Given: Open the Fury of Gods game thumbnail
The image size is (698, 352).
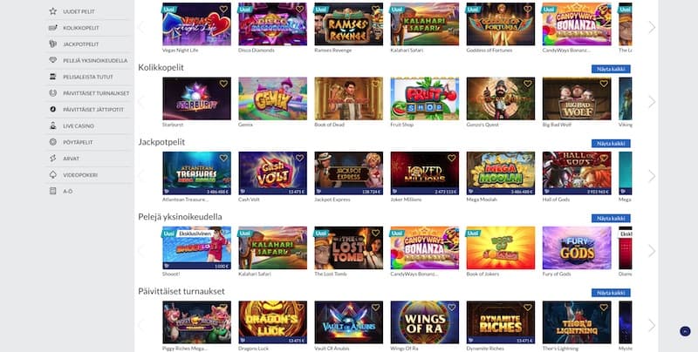Looking at the screenshot, I should (577, 248).
